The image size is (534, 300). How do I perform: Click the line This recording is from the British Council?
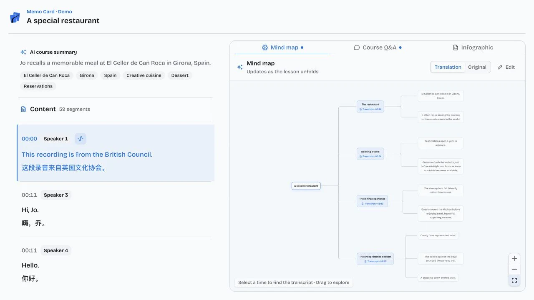point(87,155)
